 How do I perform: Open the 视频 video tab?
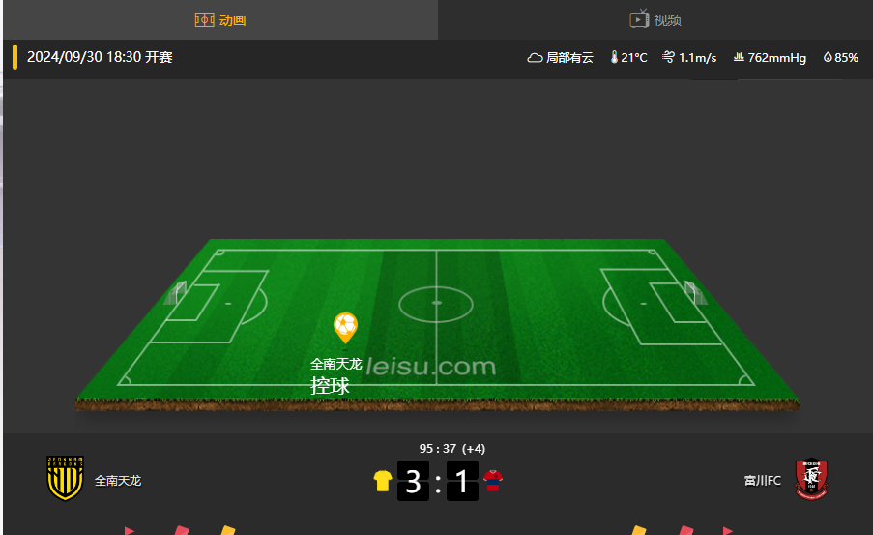click(x=655, y=20)
